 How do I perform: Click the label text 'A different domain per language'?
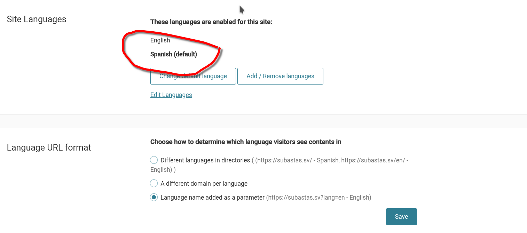[204, 183]
